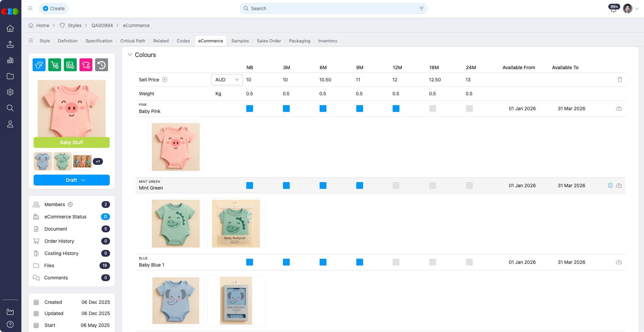
Task: Select the green add-to-cart icon
Action: pos(55,64)
